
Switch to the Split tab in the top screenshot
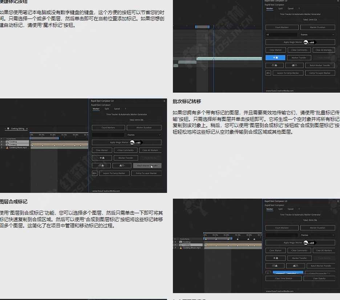point(280,9)
